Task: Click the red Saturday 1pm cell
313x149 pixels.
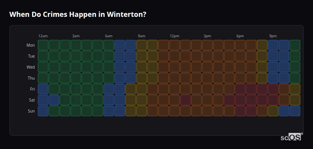Action: click(185, 100)
